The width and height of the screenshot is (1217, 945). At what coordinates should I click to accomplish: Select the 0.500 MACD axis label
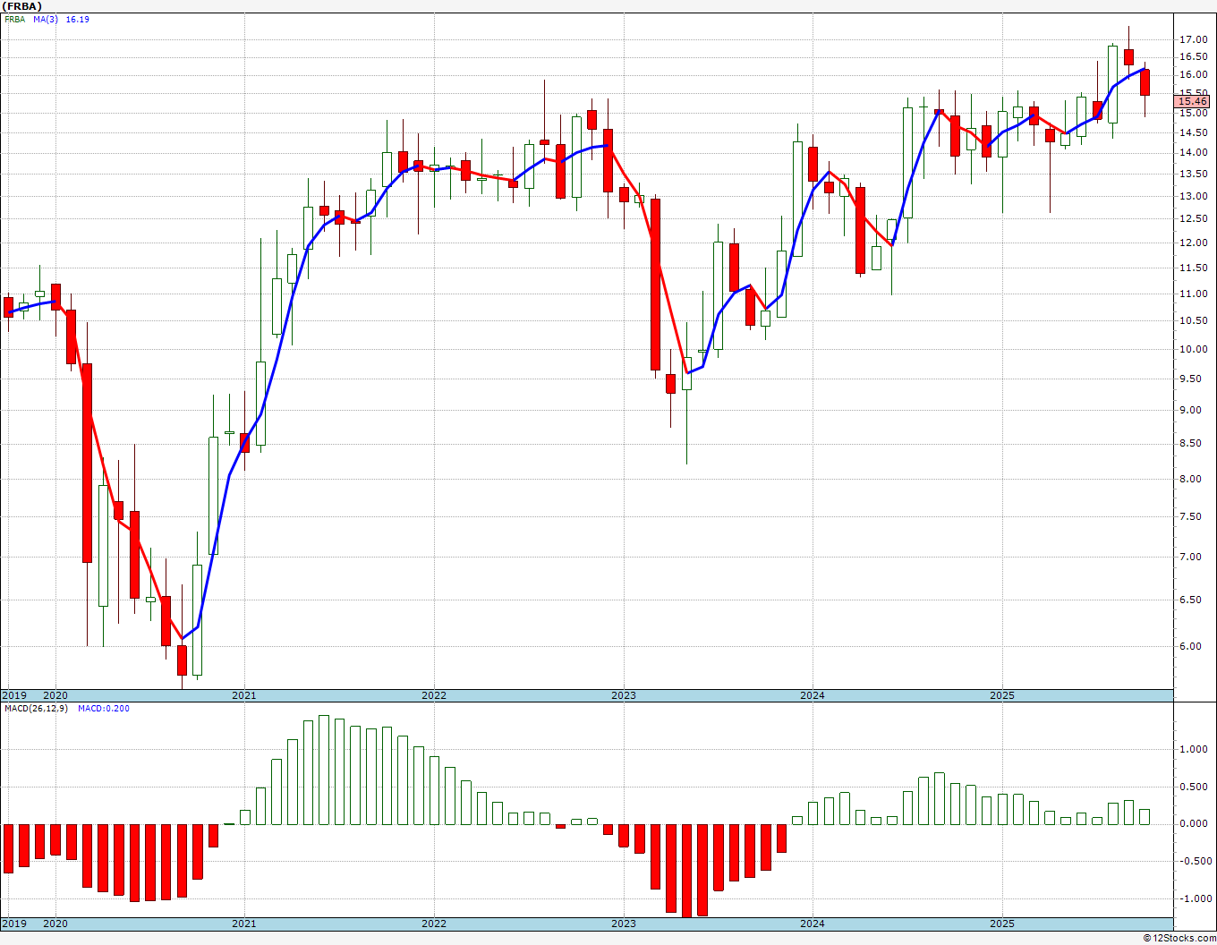[x=1193, y=787]
